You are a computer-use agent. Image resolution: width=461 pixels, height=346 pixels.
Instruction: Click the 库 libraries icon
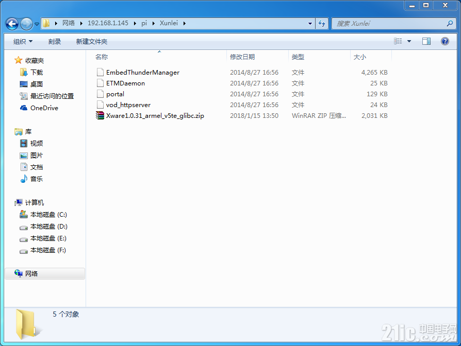point(18,132)
